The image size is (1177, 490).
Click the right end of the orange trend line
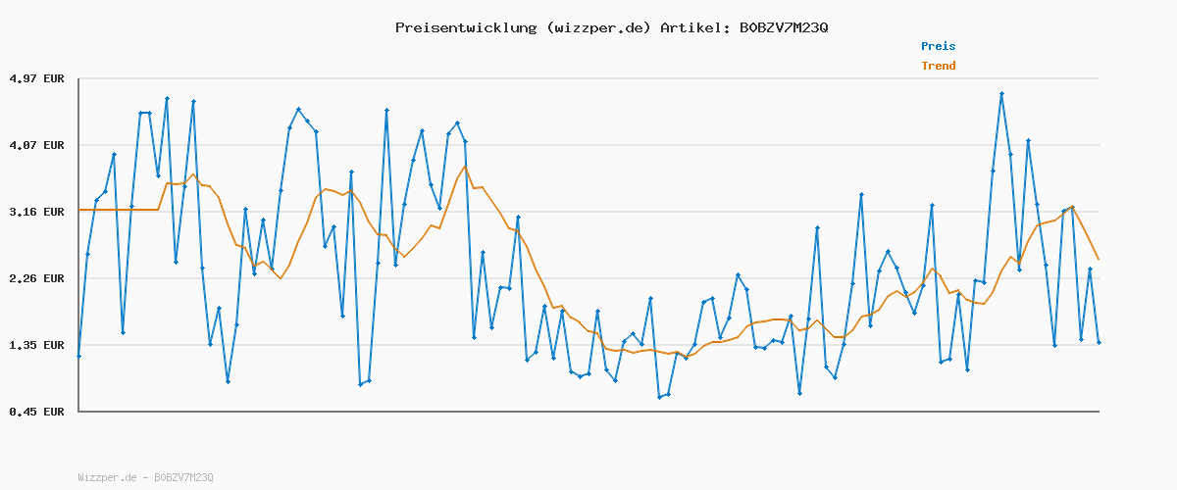(1099, 260)
